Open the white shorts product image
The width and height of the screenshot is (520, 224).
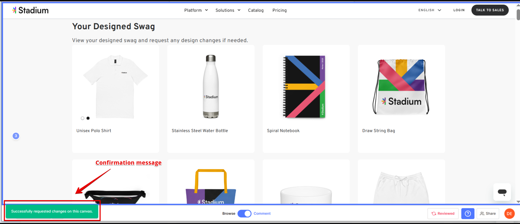[401, 187]
